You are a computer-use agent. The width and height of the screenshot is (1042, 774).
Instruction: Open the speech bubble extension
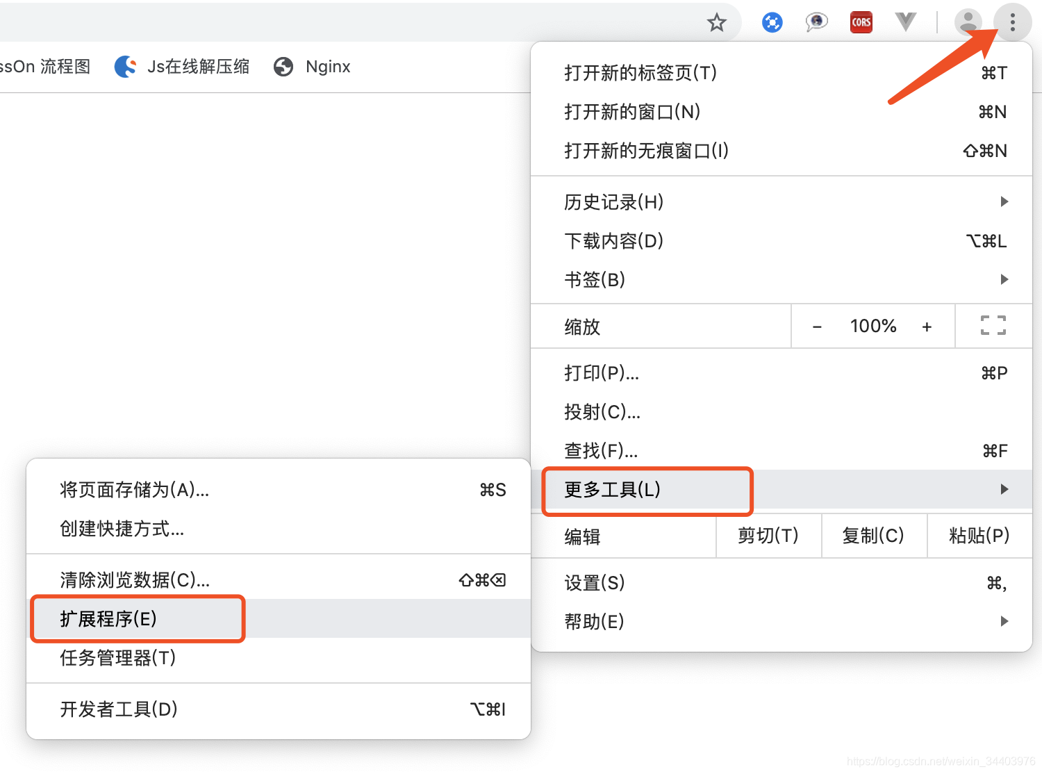click(x=816, y=22)
